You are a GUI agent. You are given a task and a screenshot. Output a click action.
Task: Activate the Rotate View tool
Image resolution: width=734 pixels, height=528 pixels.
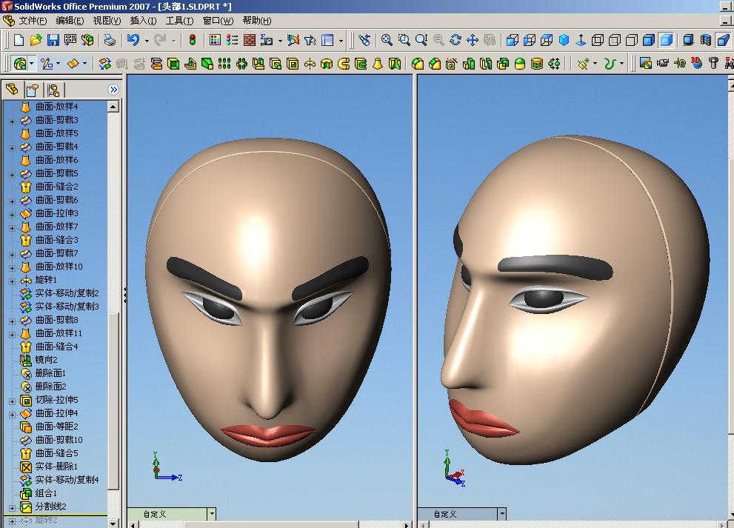pyautogui.click(x=456, y=40)
